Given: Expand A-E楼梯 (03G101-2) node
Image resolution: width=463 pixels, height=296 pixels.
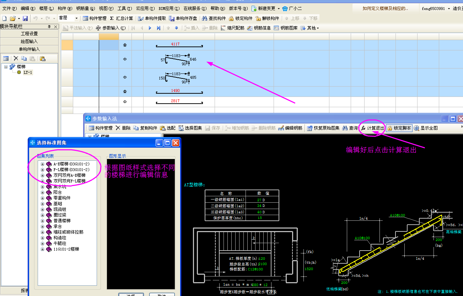Looking at the screenshot, I should click(43, 164).
